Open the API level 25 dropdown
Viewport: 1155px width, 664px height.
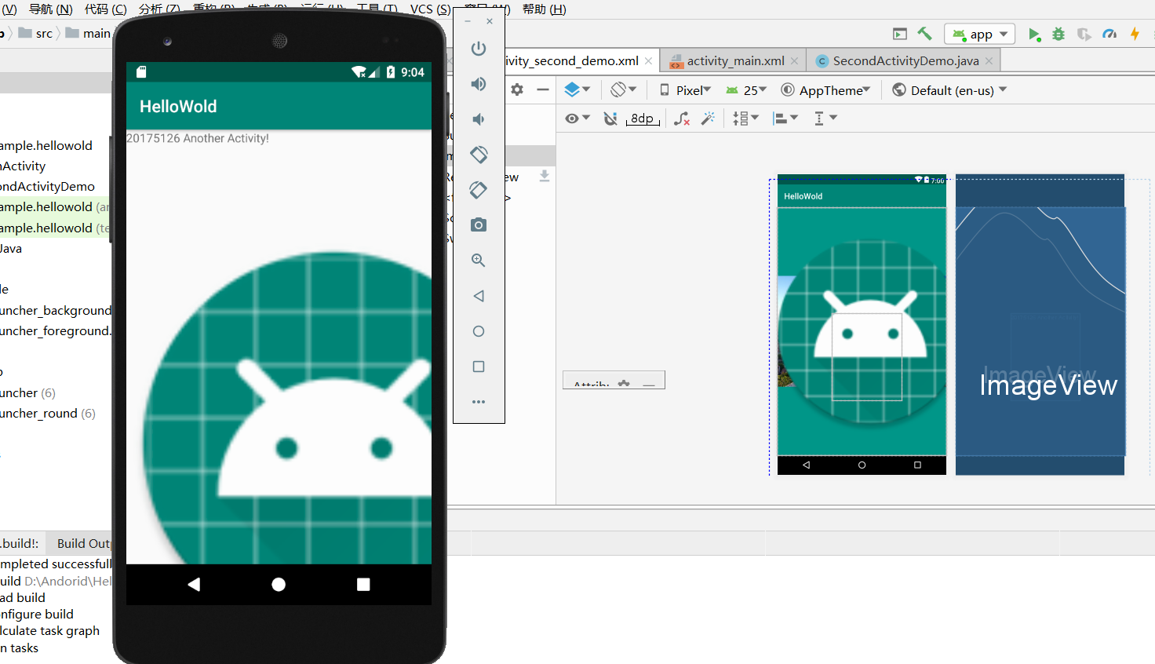click(x=746, y=90)
